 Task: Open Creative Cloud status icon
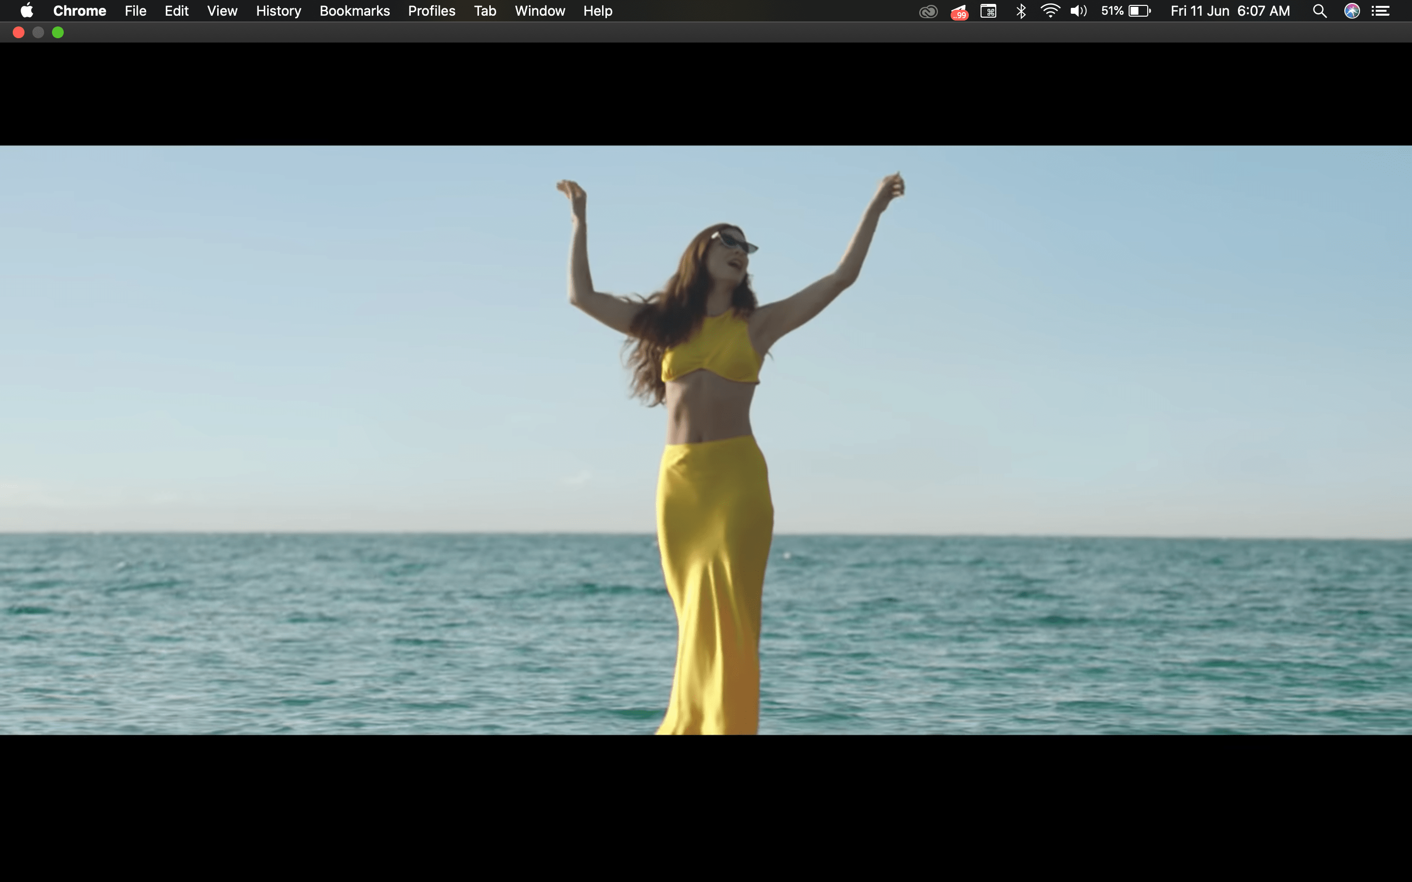point(928,11)
